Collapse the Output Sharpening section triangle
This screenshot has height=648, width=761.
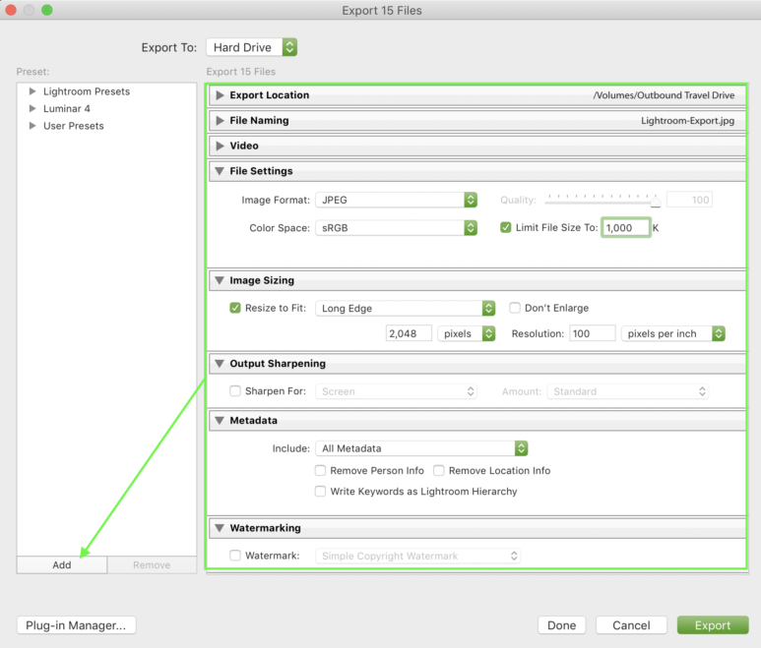220,364
